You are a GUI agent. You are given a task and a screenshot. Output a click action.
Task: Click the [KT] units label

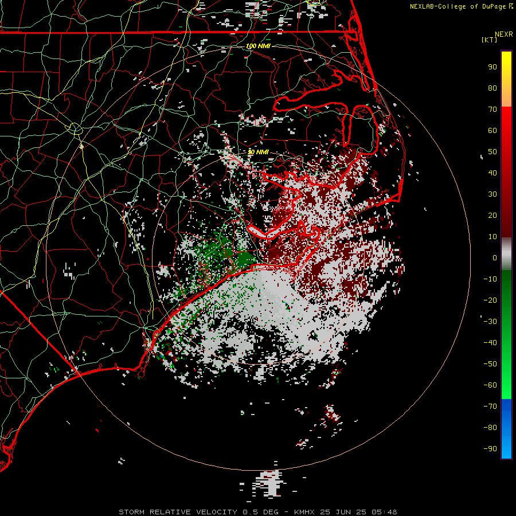(x=489, y=40)
